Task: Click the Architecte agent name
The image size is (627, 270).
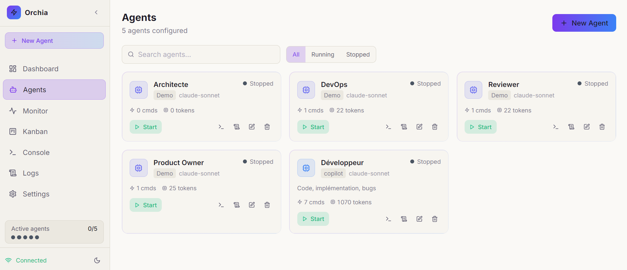Action: 171,84
